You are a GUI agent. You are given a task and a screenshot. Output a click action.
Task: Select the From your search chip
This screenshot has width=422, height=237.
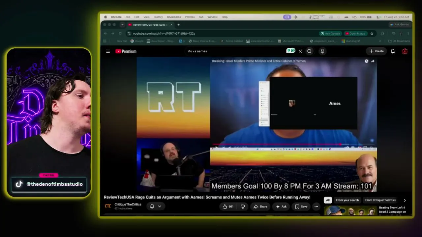click(347, 200)
